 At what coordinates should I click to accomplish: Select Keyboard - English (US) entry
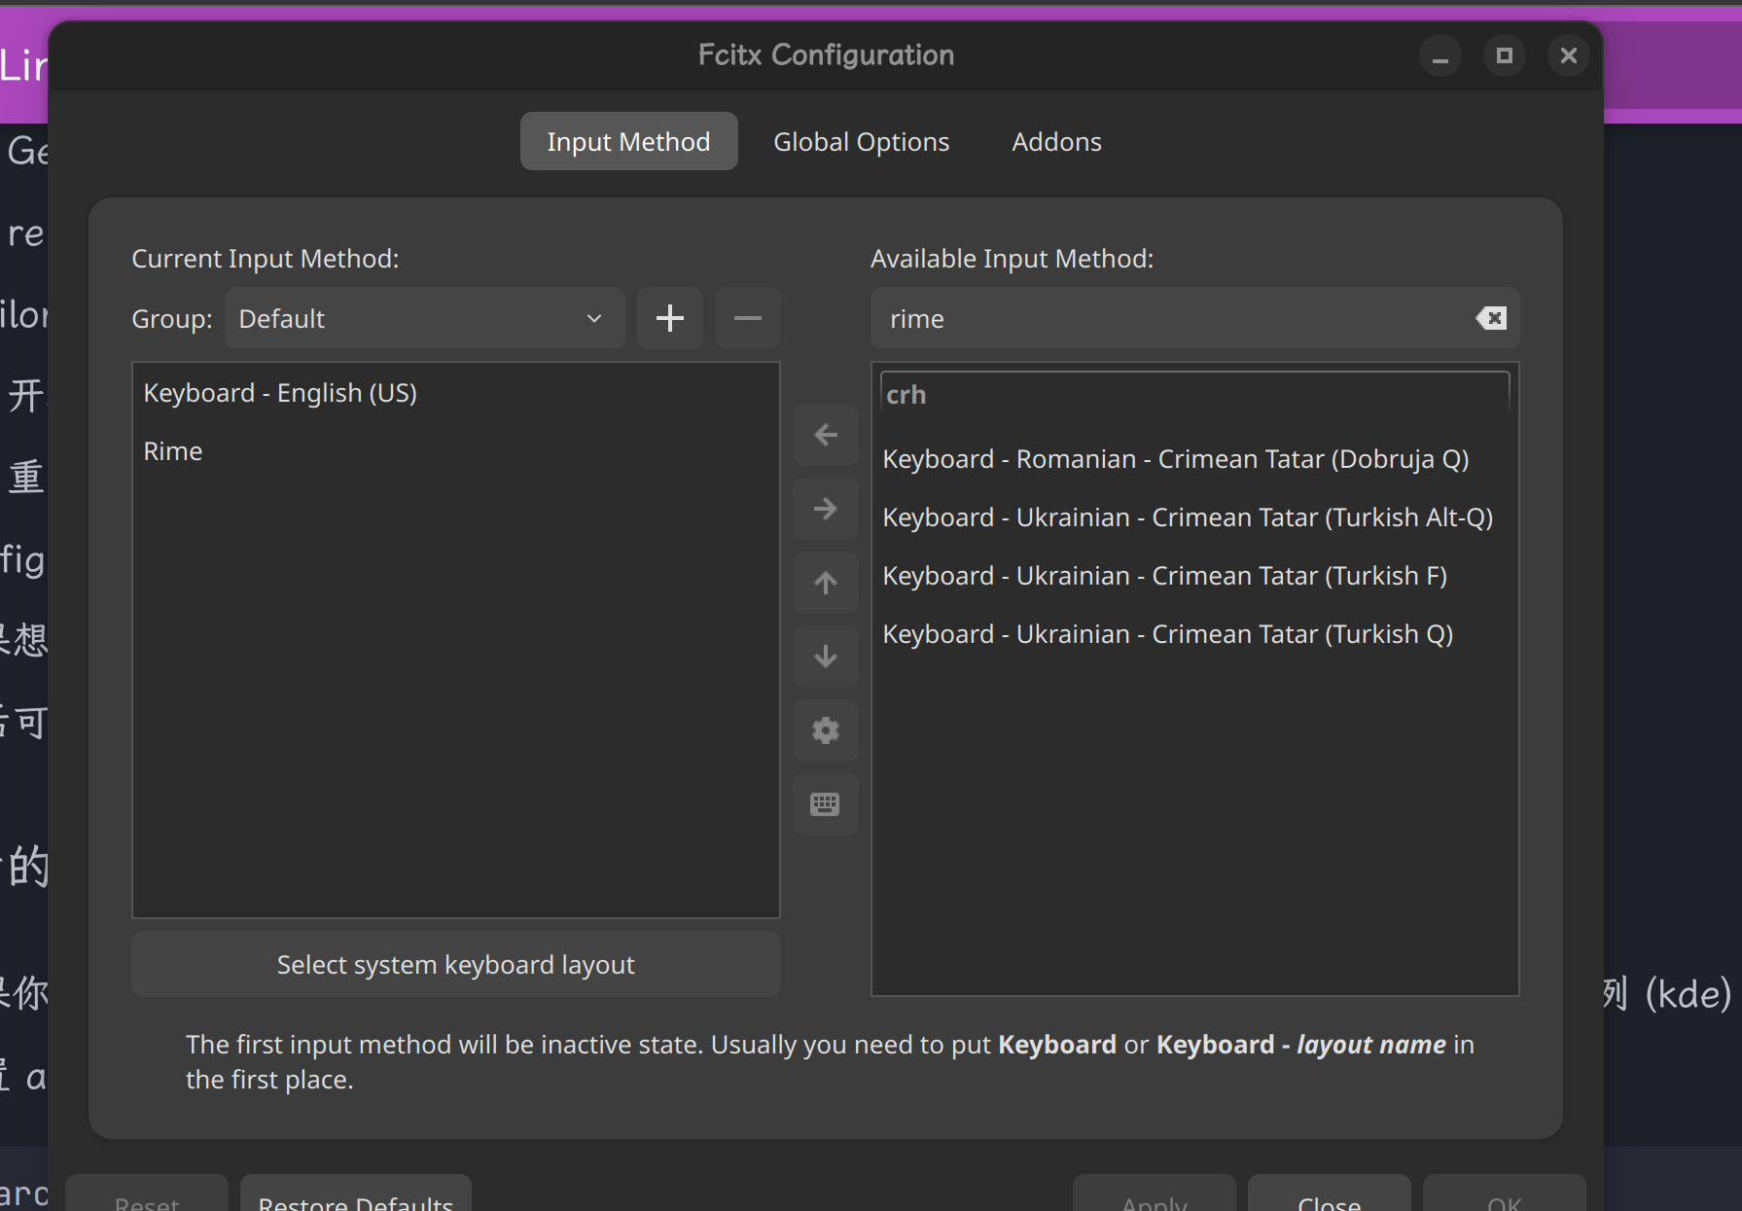[455, 393]
